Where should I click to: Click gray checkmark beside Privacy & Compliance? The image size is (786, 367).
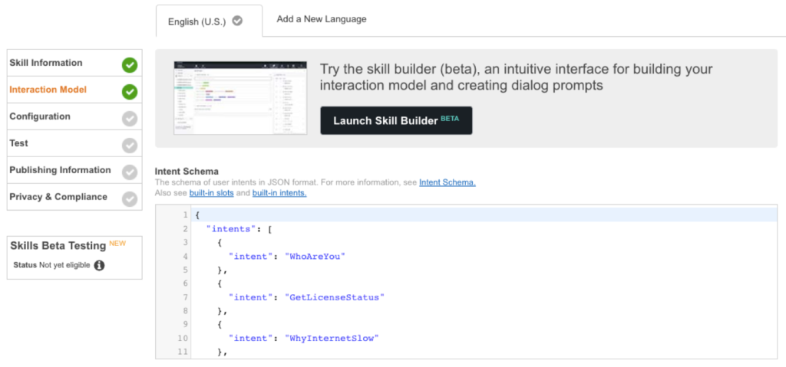point(130,199)
